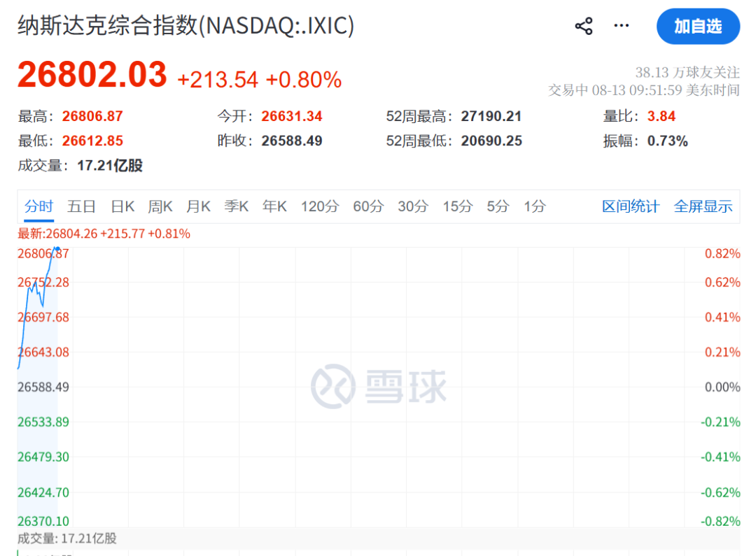756x556 pixels.
Task: Click the 今开 value 26631.34
Action: point(292,116)
